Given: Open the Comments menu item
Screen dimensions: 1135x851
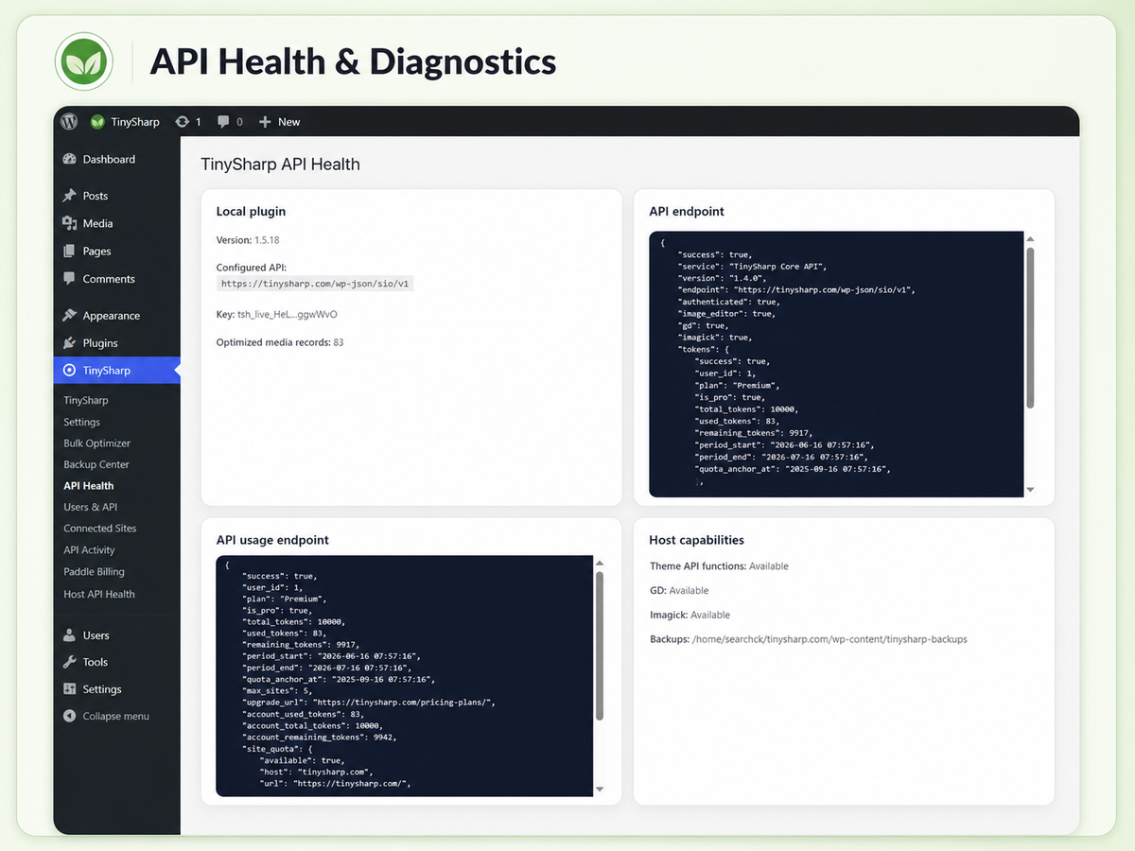Looking at the screenshot, I should (109, 279).
